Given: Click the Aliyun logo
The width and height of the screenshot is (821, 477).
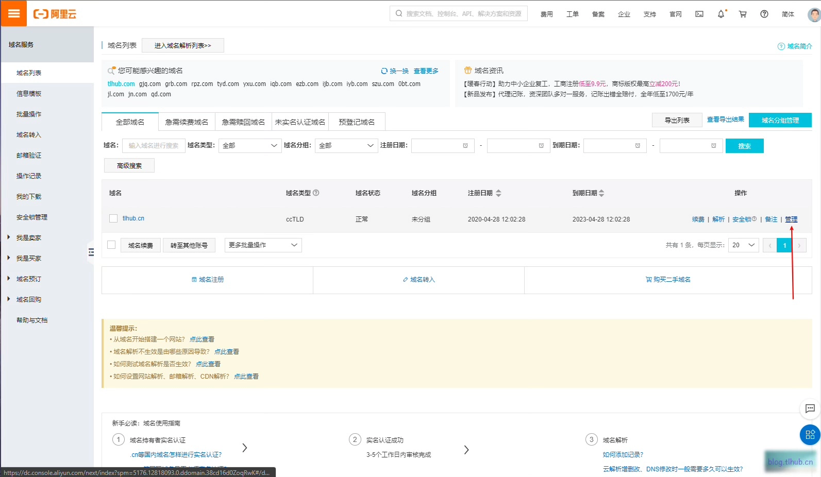Looking at the screenshot, I should click(x=55, y=14).
